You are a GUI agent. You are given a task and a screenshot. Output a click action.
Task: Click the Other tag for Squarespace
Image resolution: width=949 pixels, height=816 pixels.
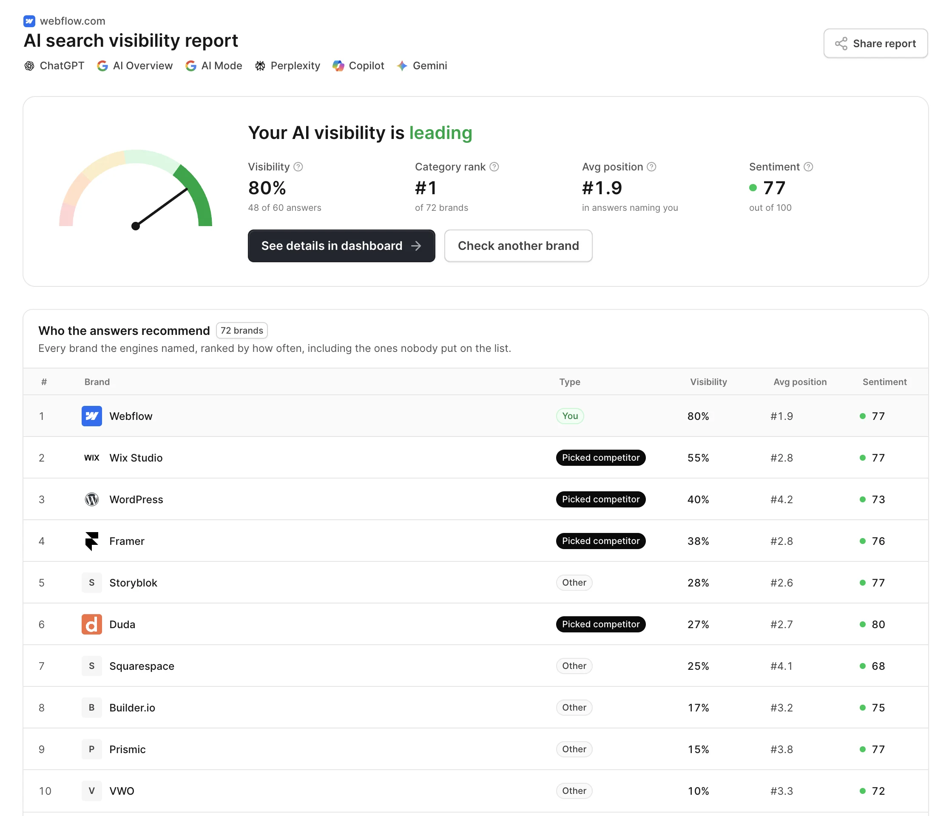click(x=574, y=666)
